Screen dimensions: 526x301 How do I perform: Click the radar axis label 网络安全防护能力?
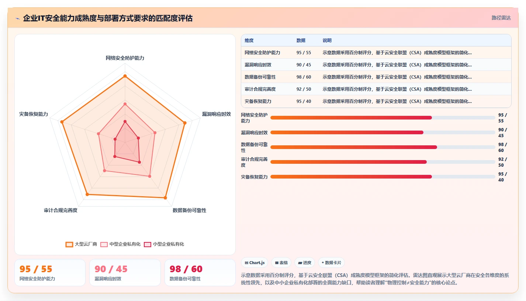(x=125, y=58)
